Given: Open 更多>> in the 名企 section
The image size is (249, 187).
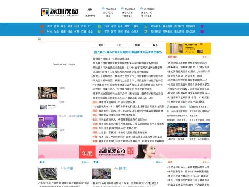Looking at the screenshot, I should tap(206, 162).
